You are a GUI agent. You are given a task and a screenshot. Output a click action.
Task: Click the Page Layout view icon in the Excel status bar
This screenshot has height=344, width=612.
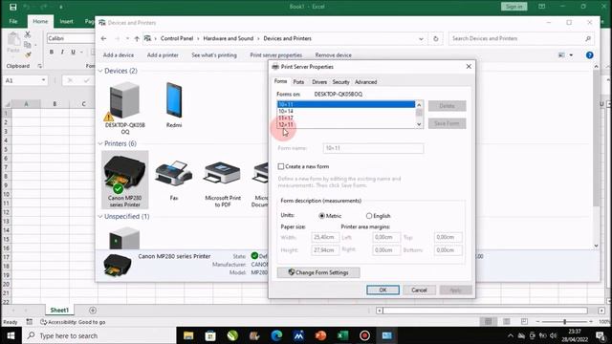[506, 321]
